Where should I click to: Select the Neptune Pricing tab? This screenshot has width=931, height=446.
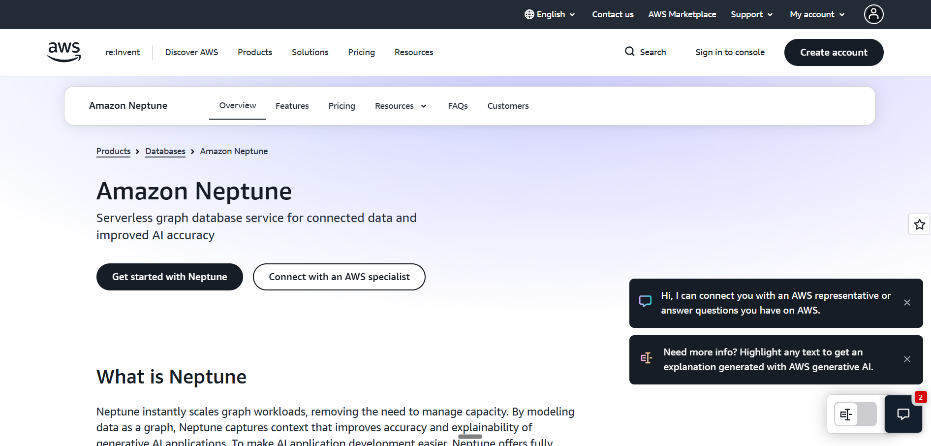(342, 106)
